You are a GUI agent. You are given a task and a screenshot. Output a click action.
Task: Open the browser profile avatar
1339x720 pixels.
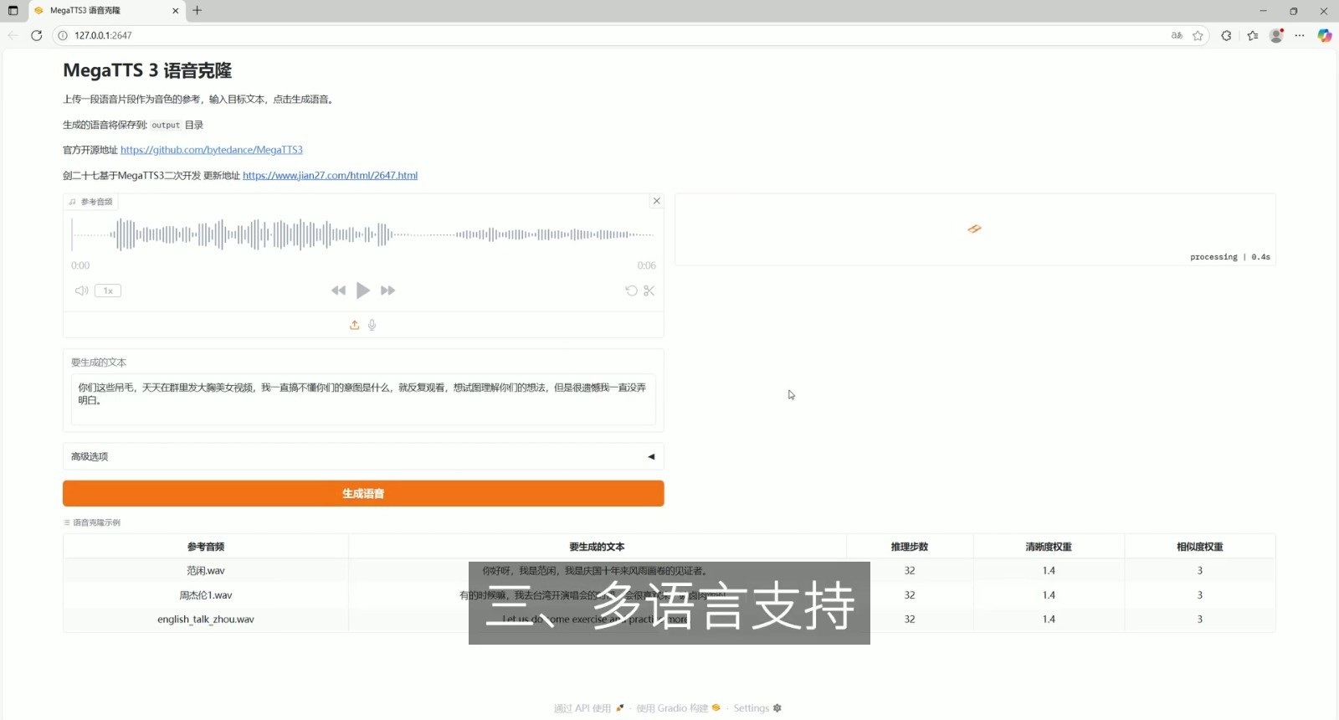point(1276,35)
